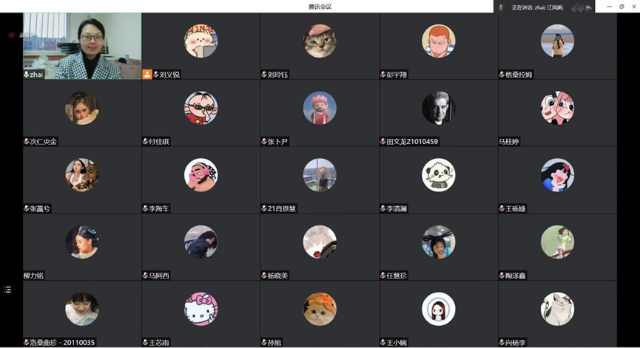Click the red recording indicator icon
The image size is (640, 348).
pyautogui.click(x=12, y=35)
